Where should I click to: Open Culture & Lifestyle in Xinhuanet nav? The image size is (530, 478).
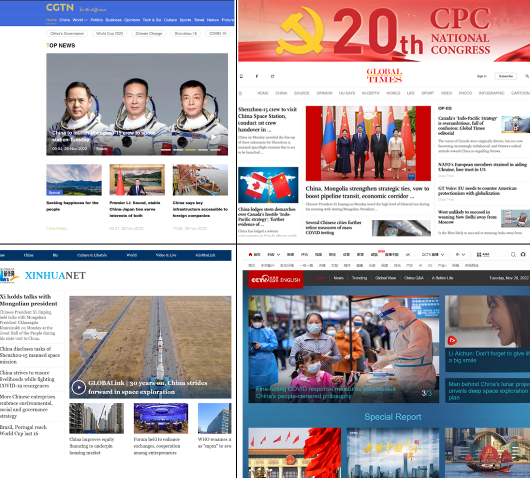[92, 255]
